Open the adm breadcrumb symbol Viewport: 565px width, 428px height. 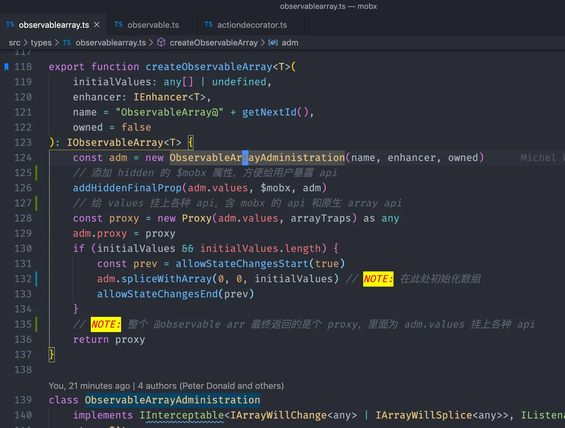(x=290, y=43)
